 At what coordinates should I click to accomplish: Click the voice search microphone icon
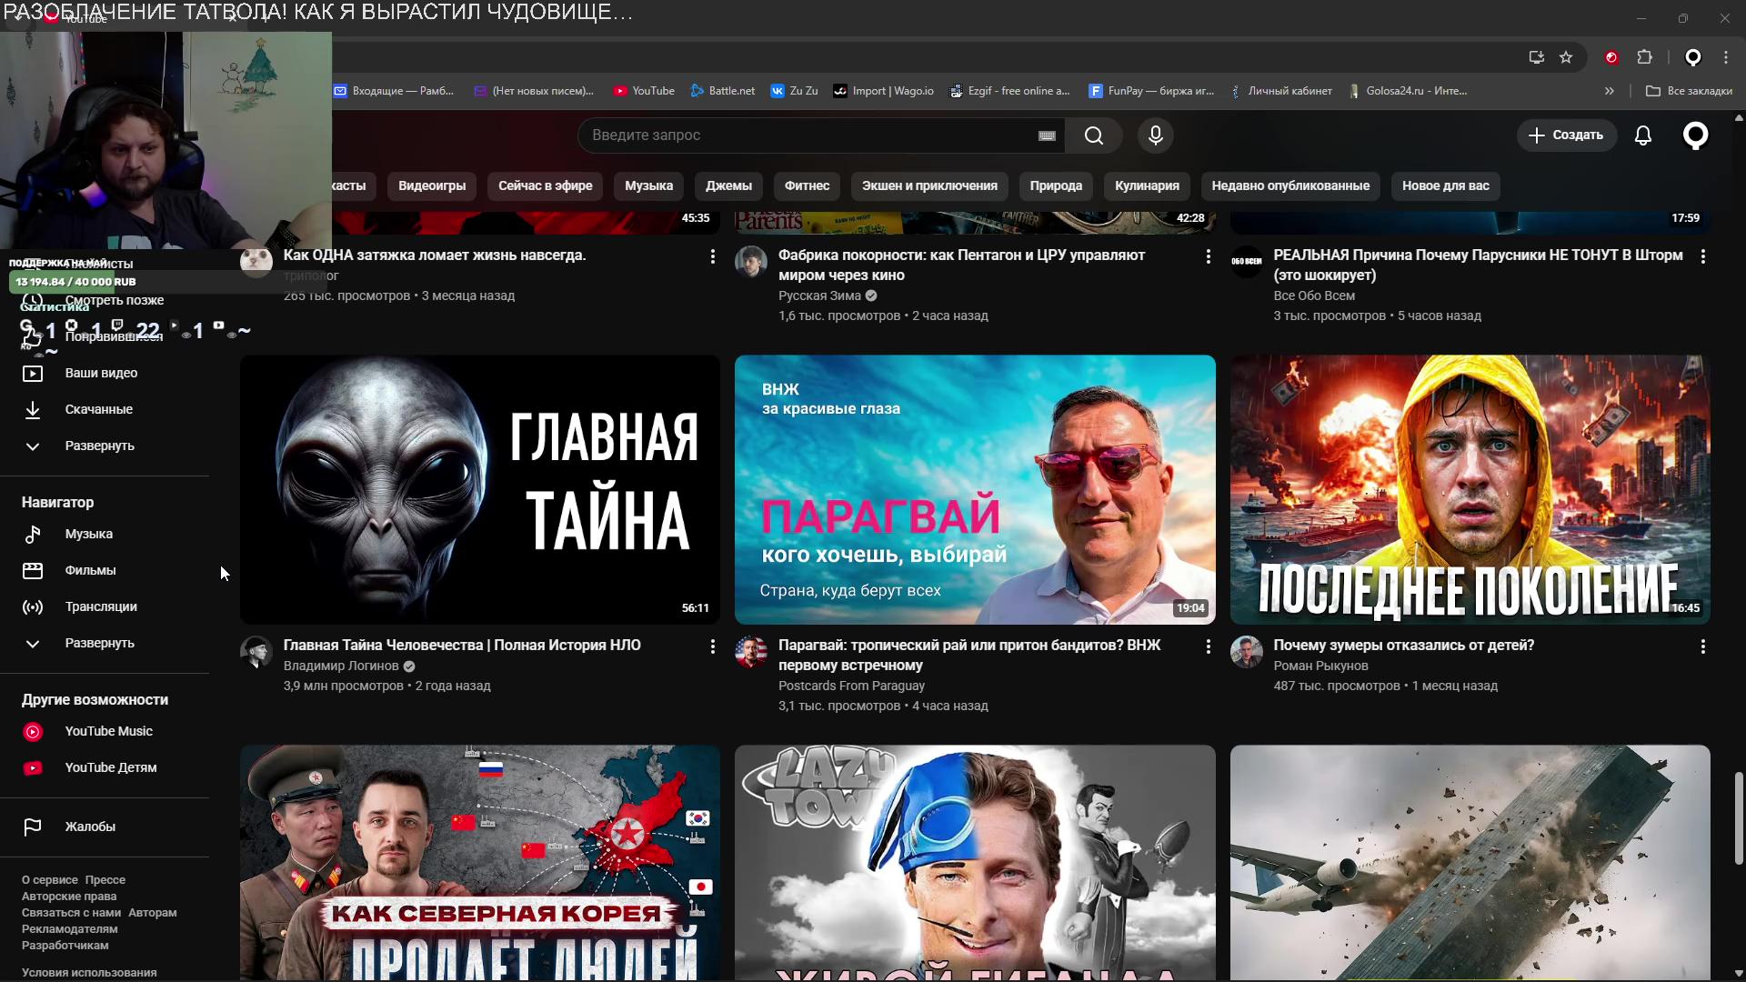[x=1155, y=135]
